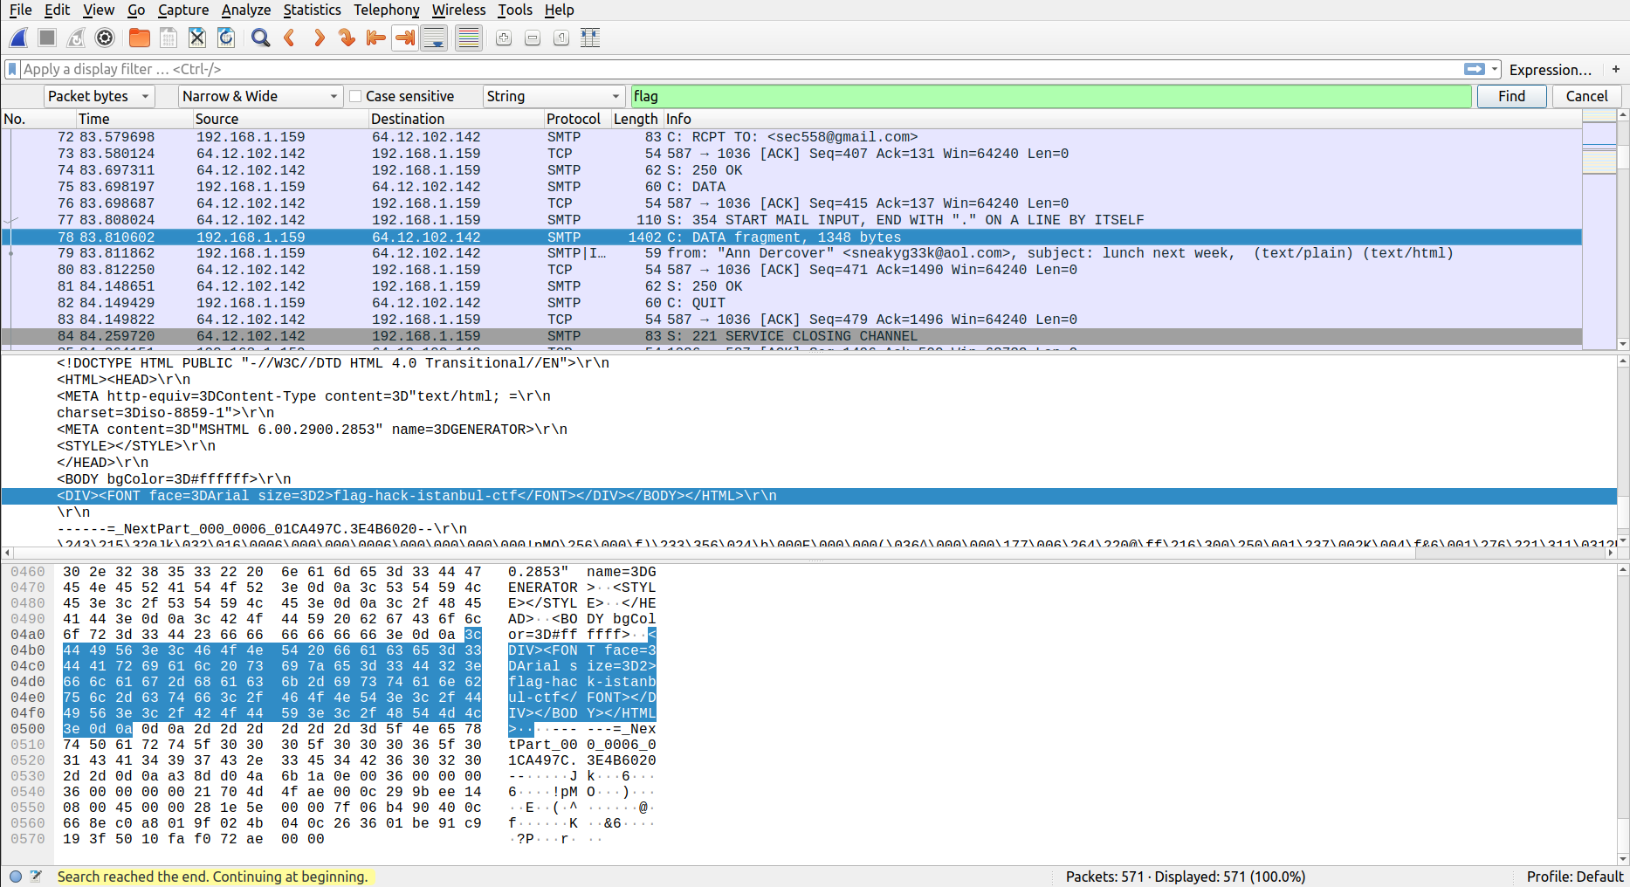Click the Cancel search button

coord(1586,96)
